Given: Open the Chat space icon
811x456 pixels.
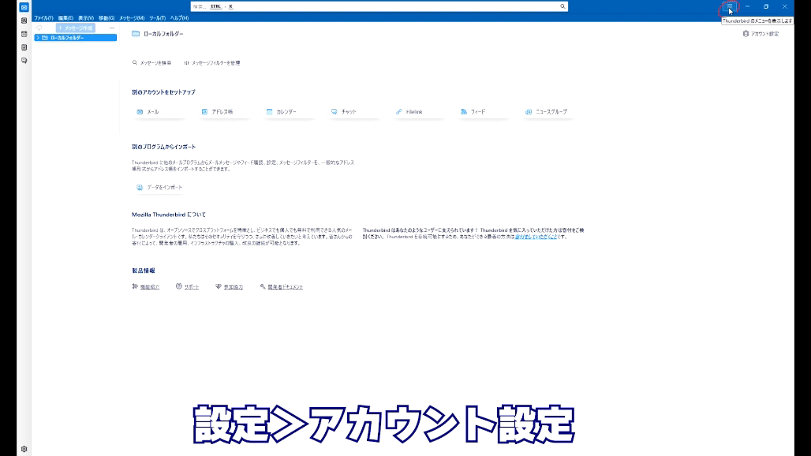Looking at the screenshot, I should click(24, 60).
